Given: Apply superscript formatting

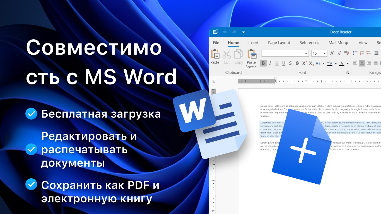Looking at the screenshot, I should [305, 63].
